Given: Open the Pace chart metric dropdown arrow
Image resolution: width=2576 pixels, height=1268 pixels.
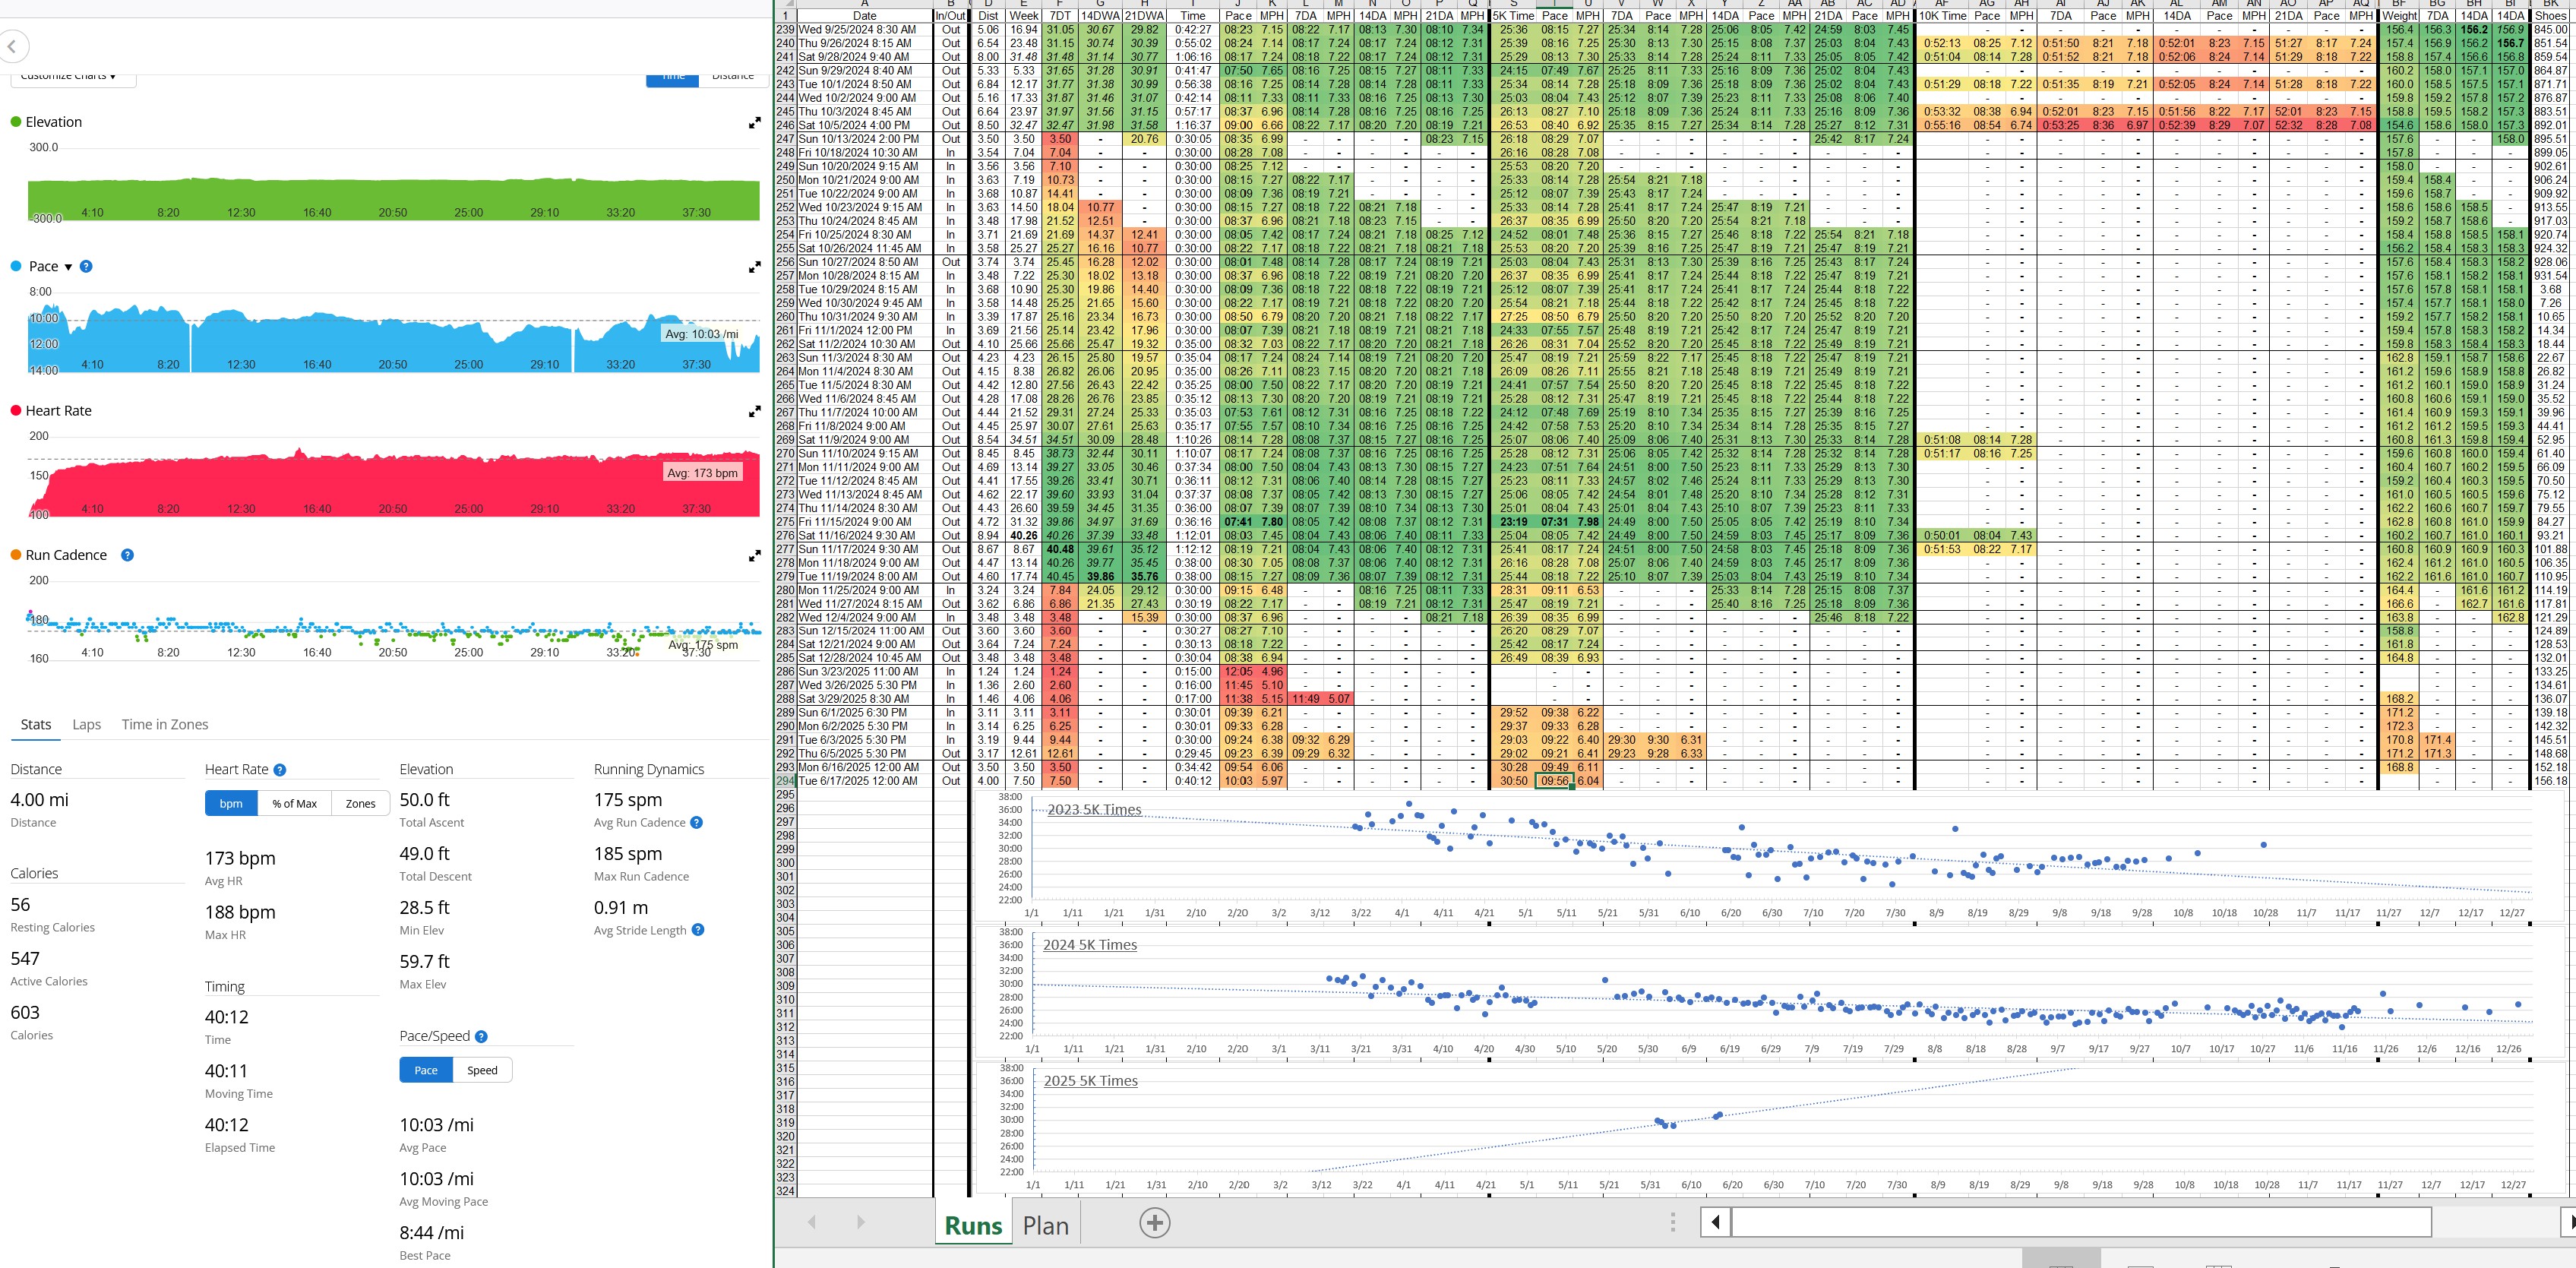Looking at the screenshot, I should 68,267.
